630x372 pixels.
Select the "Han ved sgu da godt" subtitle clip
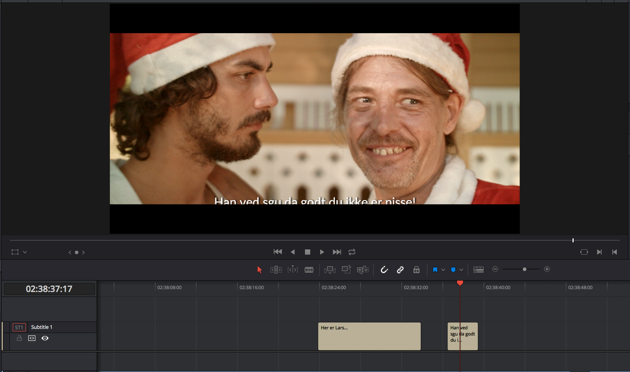pyautogui.click(x=463, y=336)
